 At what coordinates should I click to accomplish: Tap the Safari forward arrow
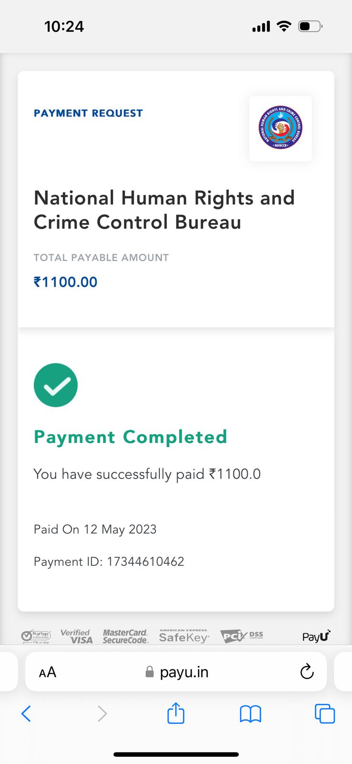(102, 714)
